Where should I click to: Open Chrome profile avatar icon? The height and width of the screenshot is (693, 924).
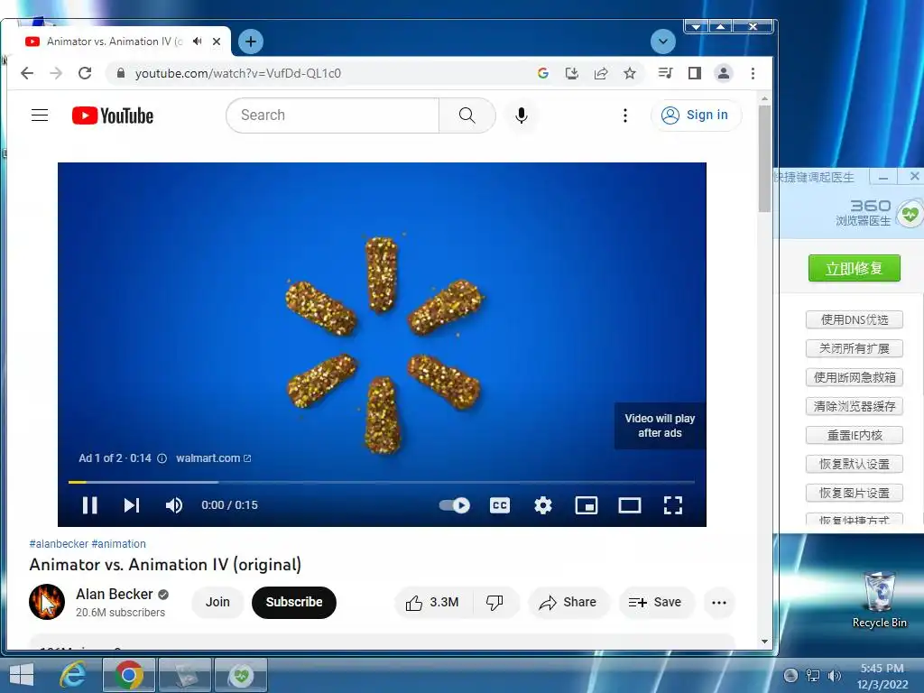tap(723, 73)
